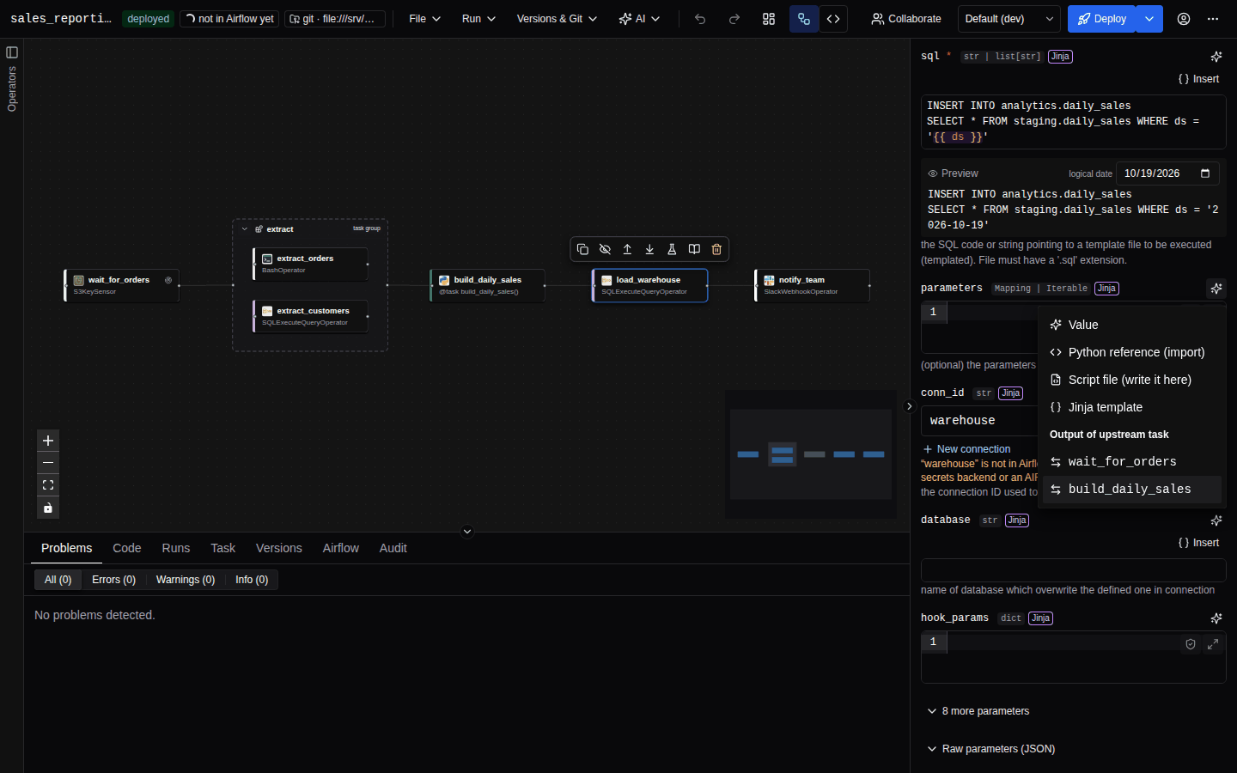Open the Deploy options dropdown arrow
This screenshot has width=1237, height=773.
click(x=1149, y=19)
